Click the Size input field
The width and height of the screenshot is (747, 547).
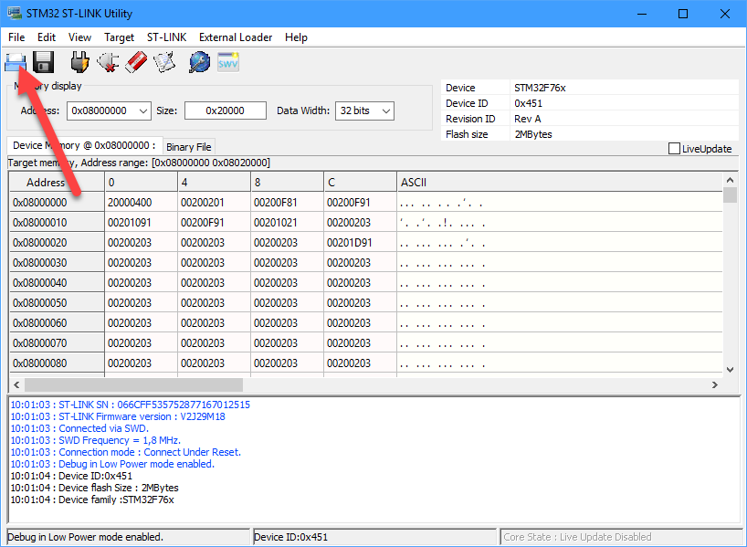tap(226, 110)
